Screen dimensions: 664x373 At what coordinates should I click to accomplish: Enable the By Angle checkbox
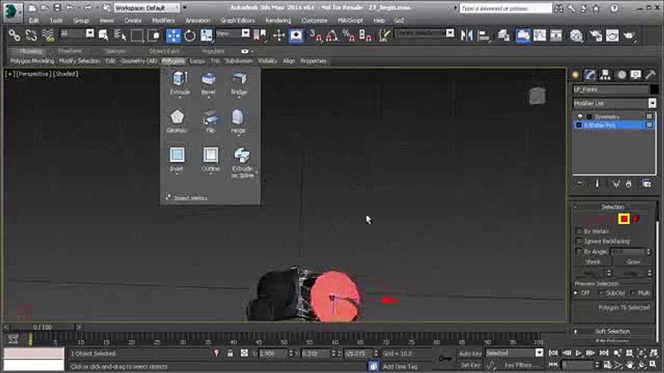point(579,251)
